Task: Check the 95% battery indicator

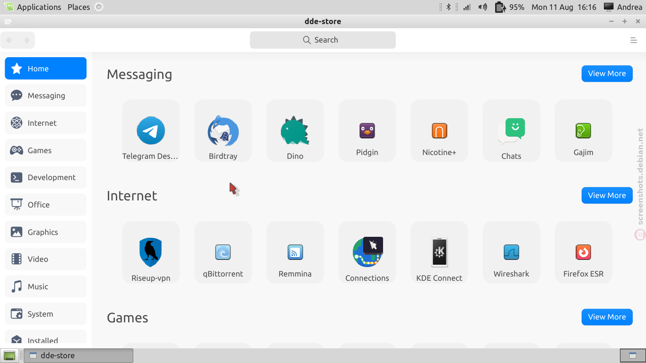Action: click(x=510, y=7)
